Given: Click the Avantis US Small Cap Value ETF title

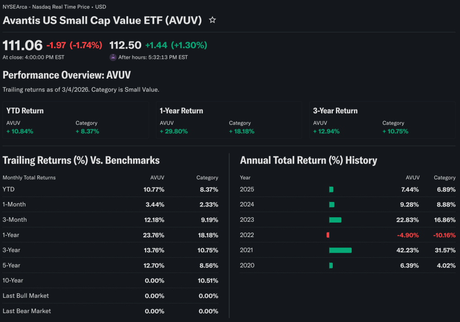Looking at the screenshot, I should click(103, 20).
